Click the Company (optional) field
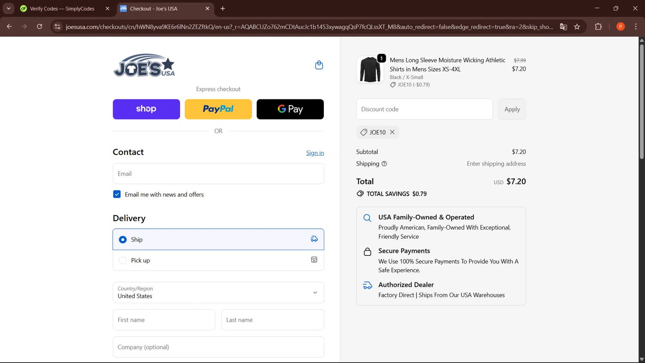This screenshot has height=363, width=645. (x=218, y=347)
